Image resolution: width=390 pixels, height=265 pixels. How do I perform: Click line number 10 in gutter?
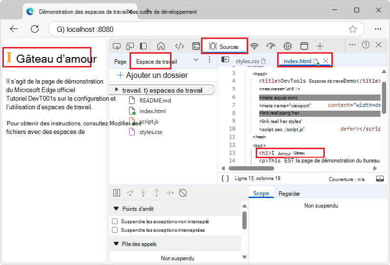pyautogui.click(x=232, y=129)
